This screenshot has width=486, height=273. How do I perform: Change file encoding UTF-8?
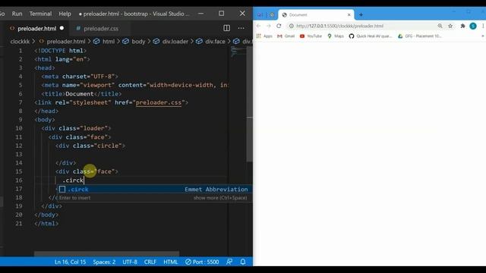130,262
